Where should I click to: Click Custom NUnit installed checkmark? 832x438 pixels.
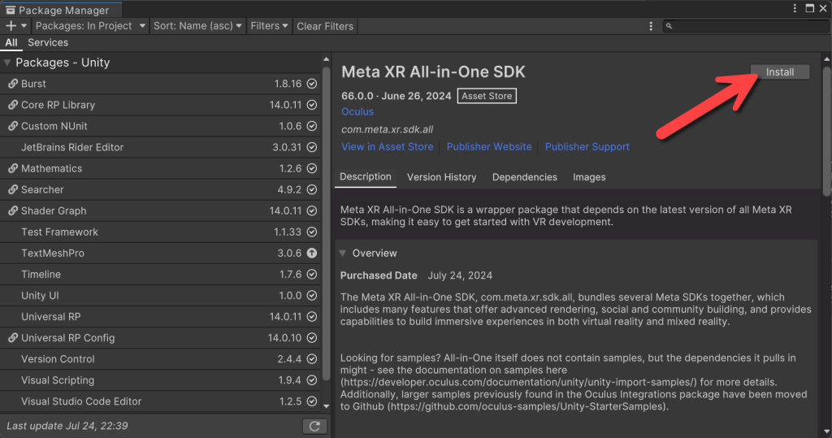click(312, 126)
